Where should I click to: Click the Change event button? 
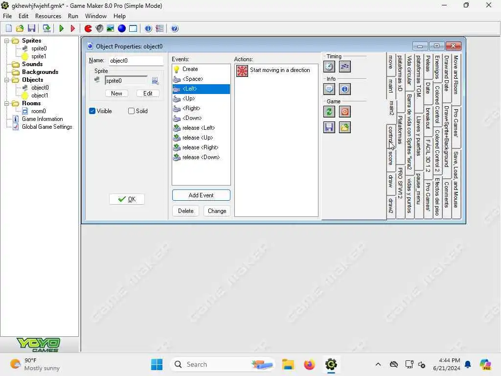pyautogui.click(x=217, y=211)
